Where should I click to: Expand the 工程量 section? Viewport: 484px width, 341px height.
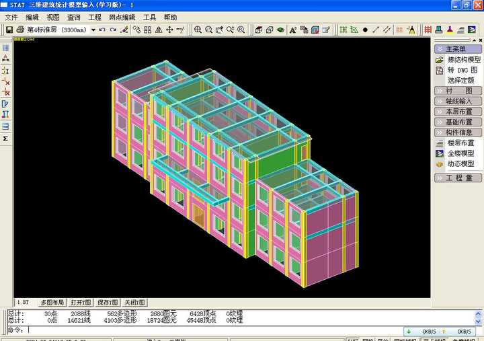coord(458,178)
